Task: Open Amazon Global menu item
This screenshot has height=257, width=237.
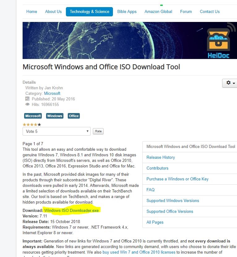Action: 158,12
